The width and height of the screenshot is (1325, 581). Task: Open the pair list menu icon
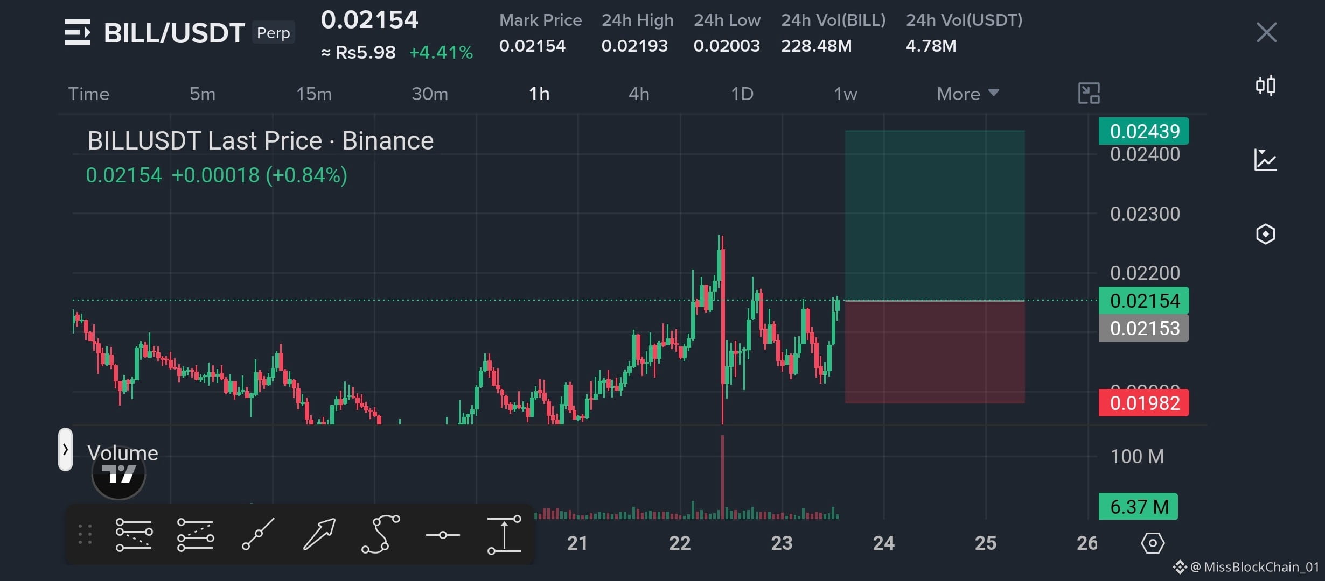(78, 32)
